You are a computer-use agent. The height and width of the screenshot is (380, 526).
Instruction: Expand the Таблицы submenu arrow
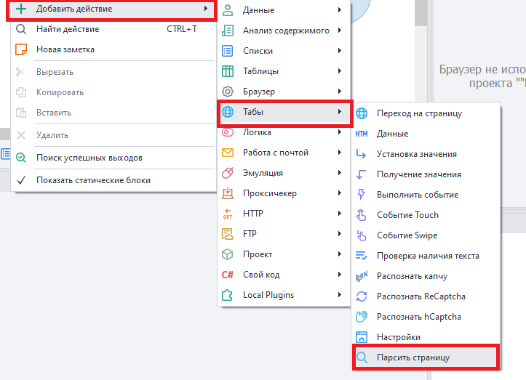click(340, 71)
